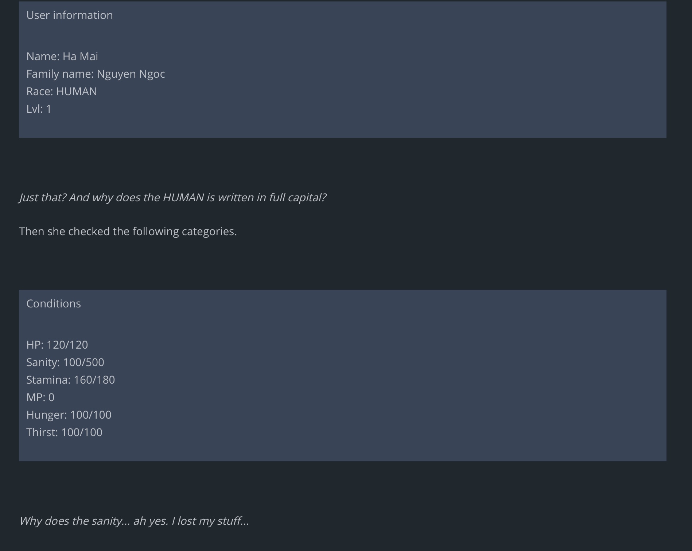Click the Sanity: 100/500 stat

[65, 362]
